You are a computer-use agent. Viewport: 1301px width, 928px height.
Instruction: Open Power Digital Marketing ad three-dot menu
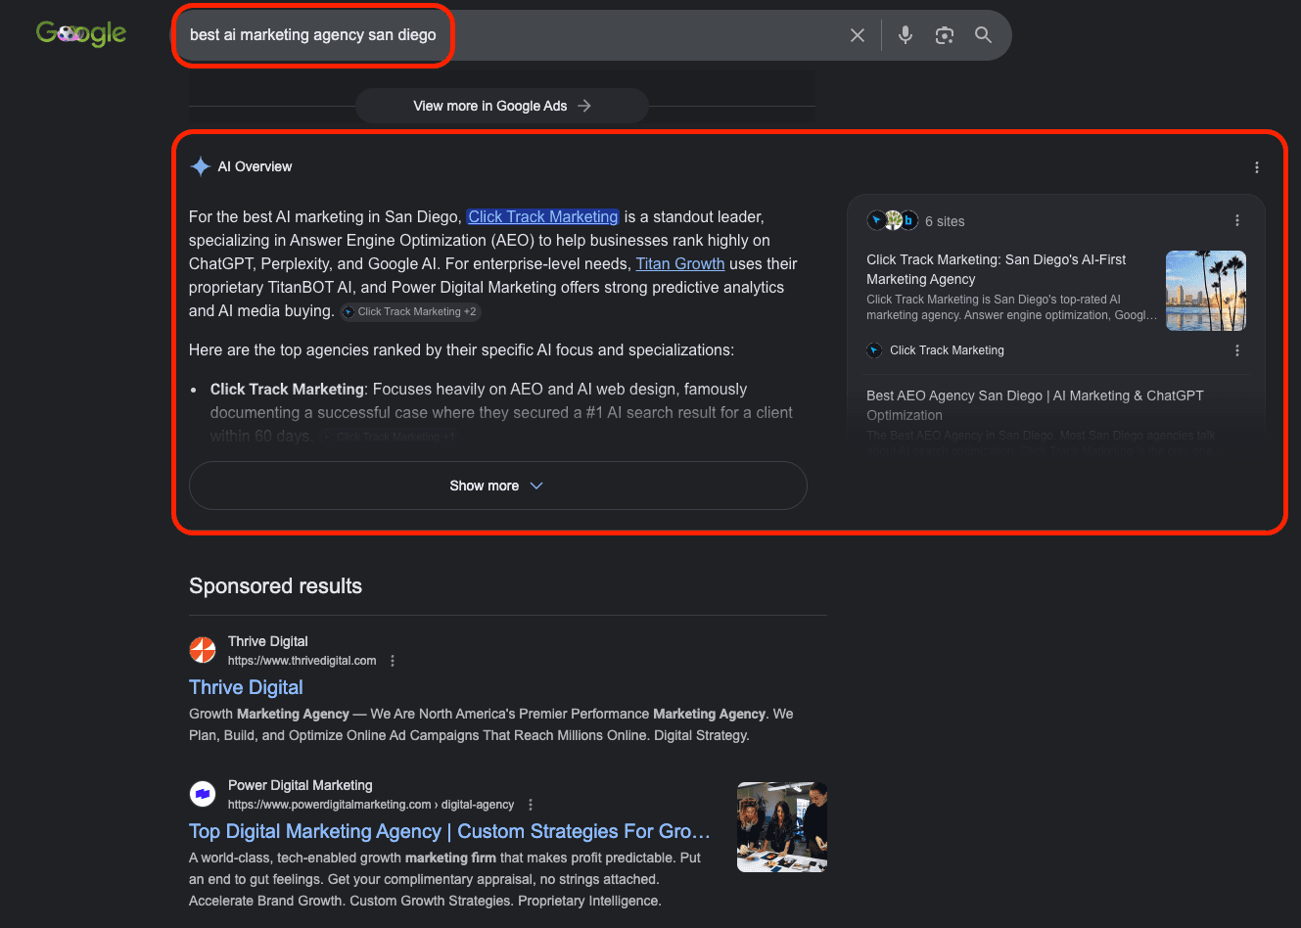(x=531, y=805)
